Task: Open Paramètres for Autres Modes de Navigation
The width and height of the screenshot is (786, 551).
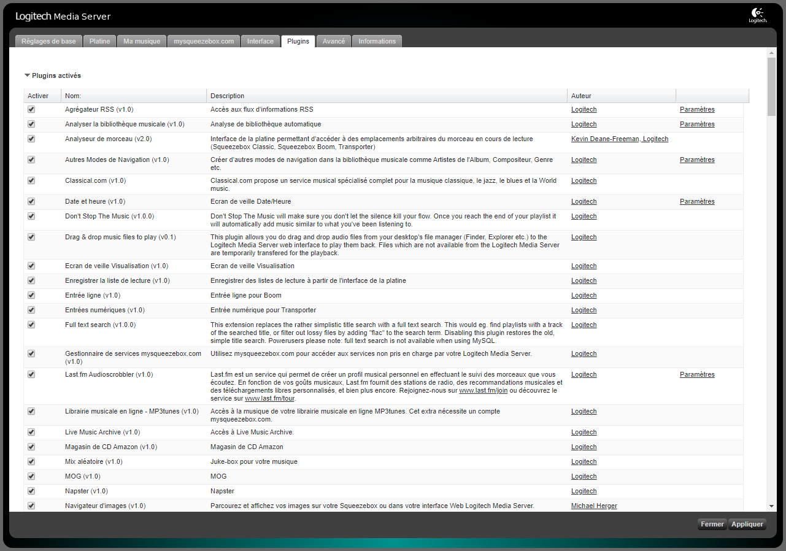Action: (x=697, y=160)
